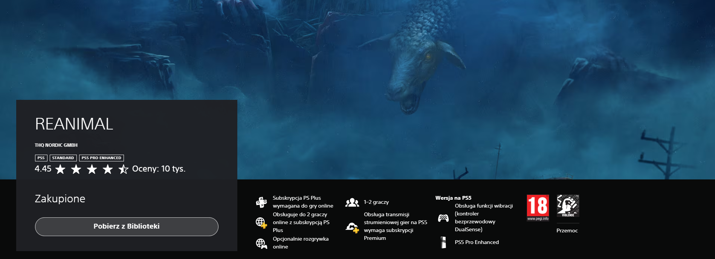This screenshot has height=259, width=715.
Task: Click the 1–2 graczy players icon
Action: (352, 203)
